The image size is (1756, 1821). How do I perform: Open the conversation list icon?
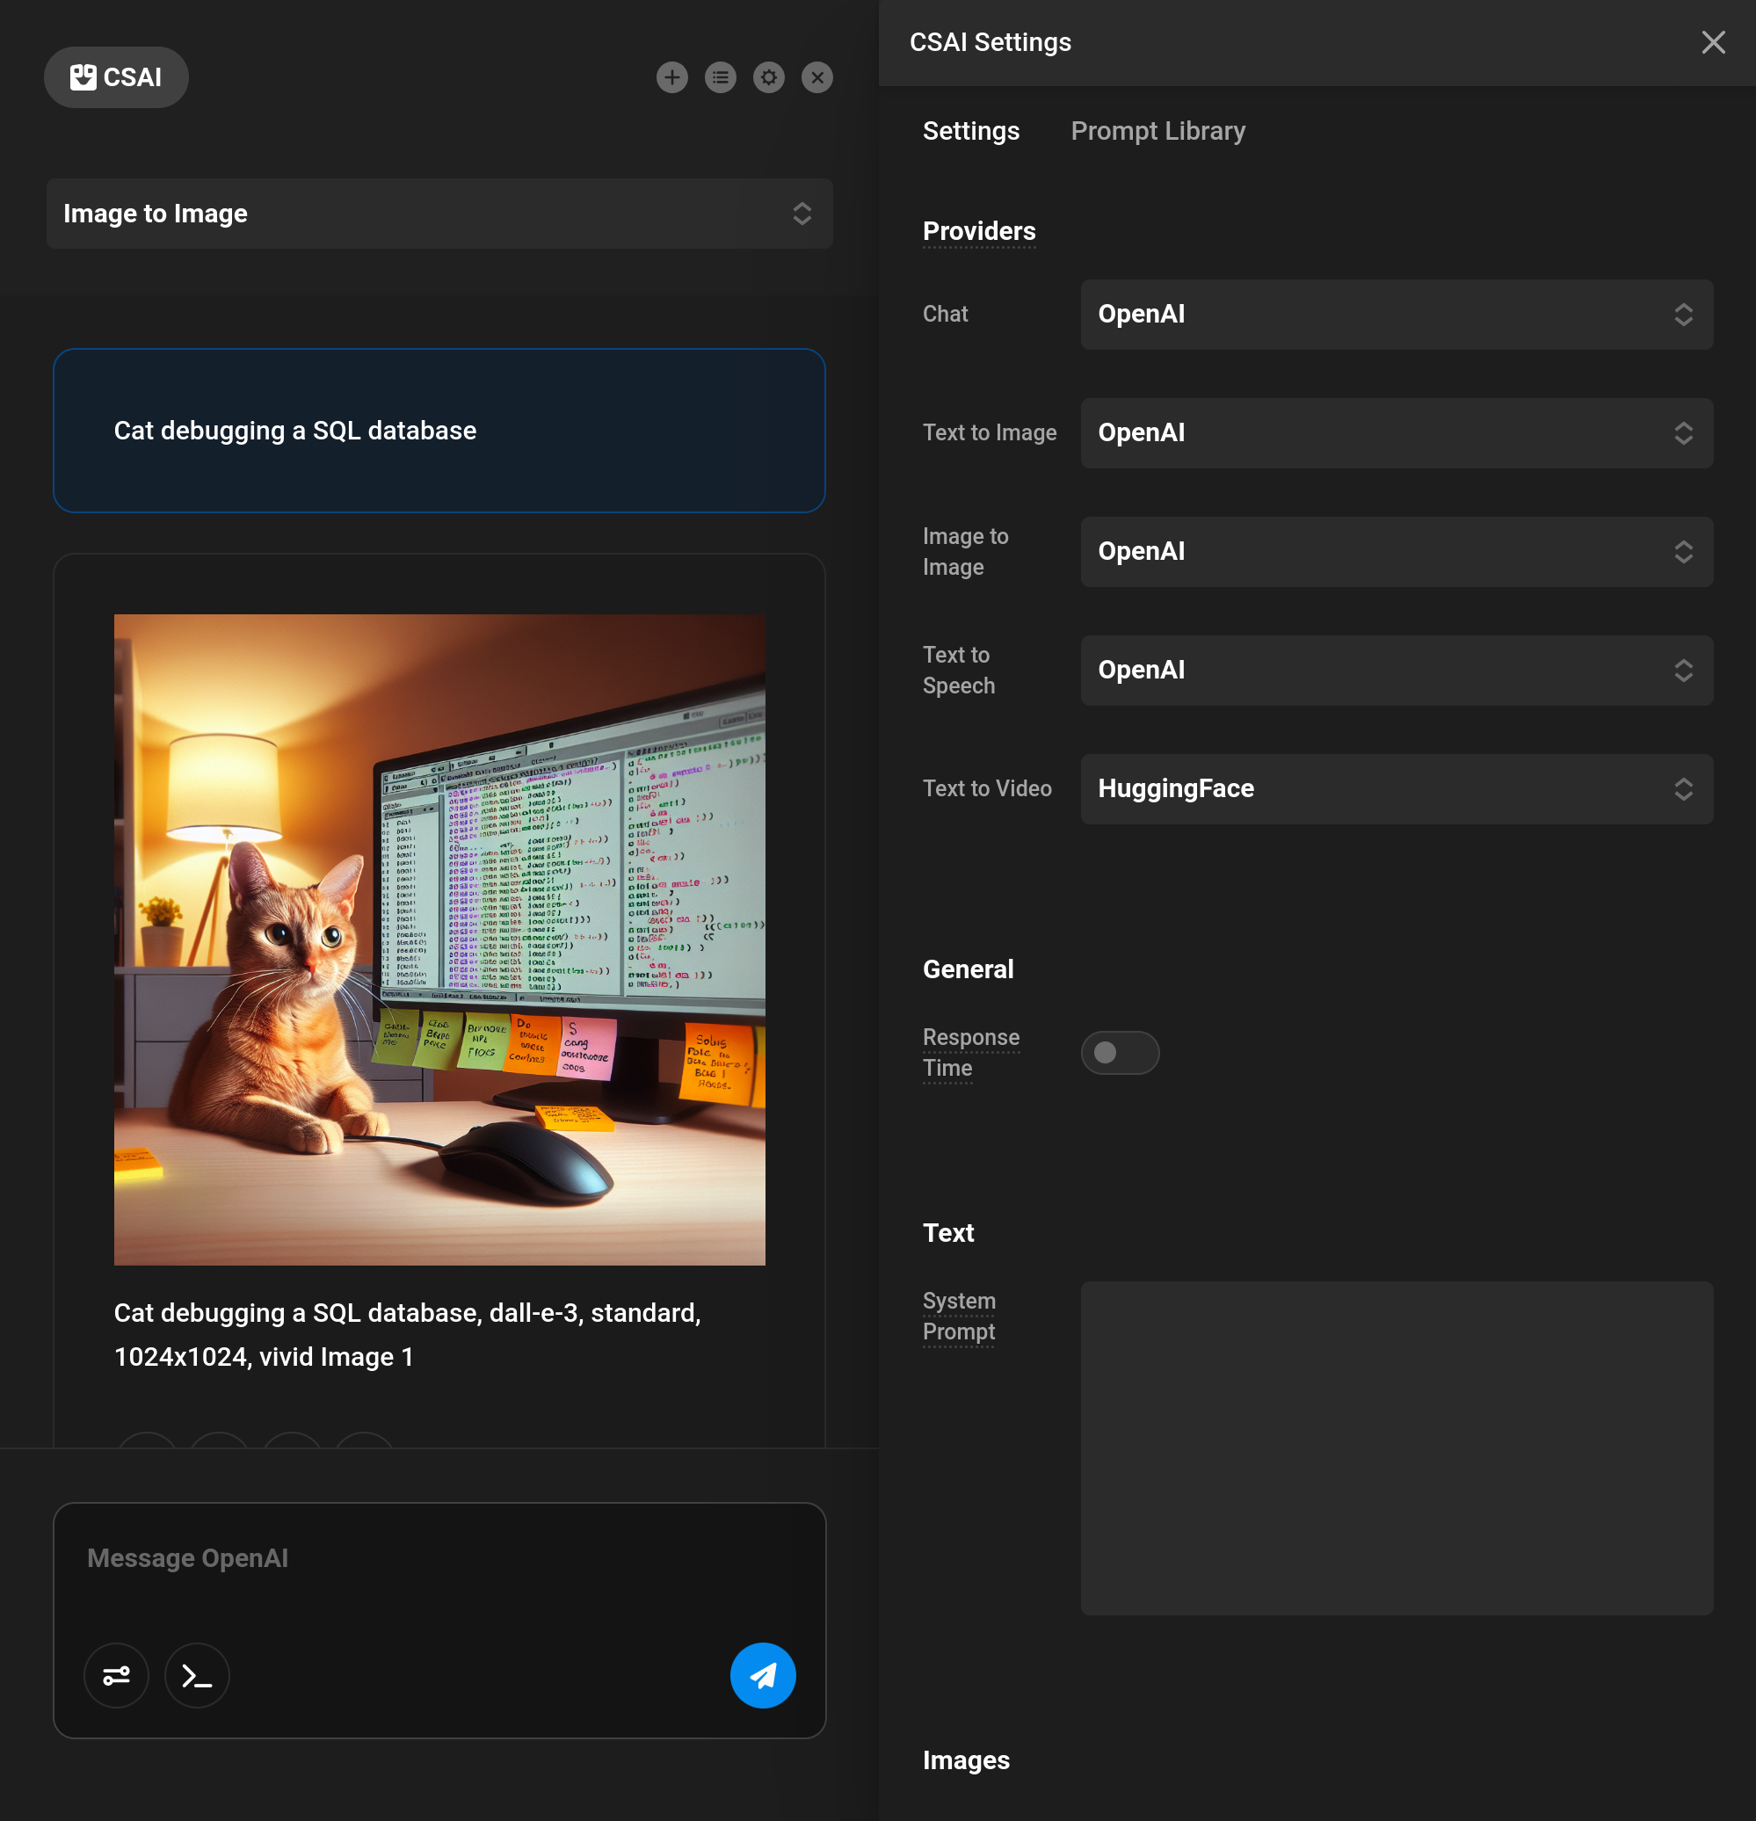720,77
